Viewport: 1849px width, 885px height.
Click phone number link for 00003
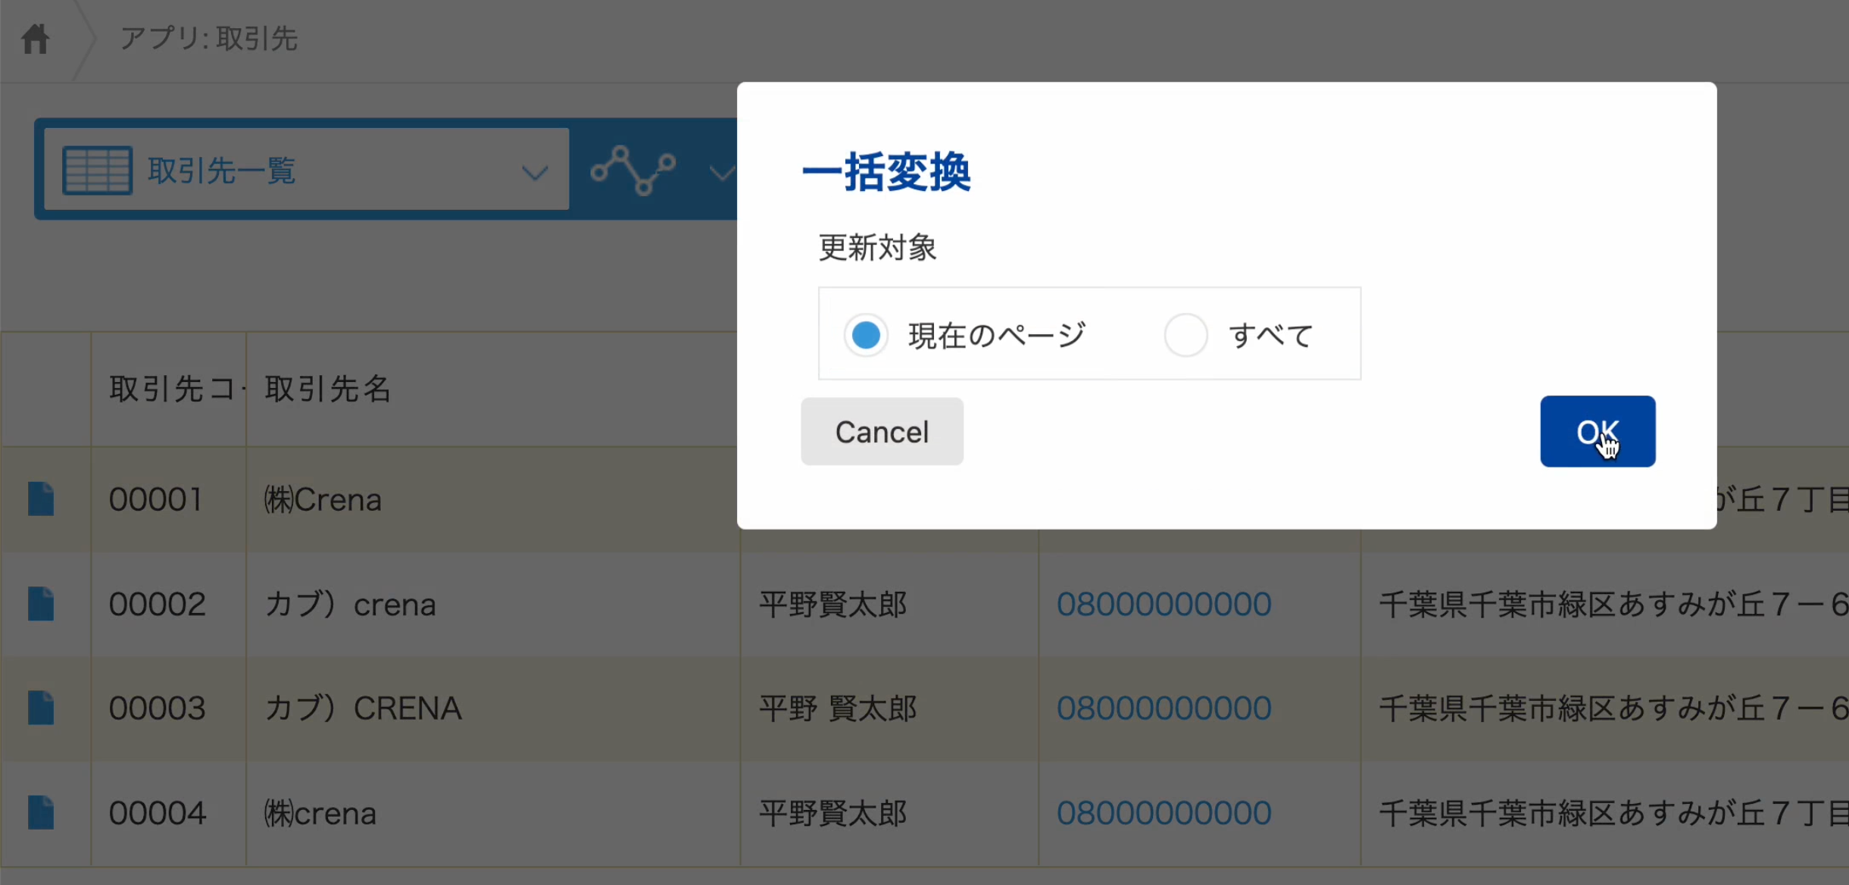[x=1163, y=708]
